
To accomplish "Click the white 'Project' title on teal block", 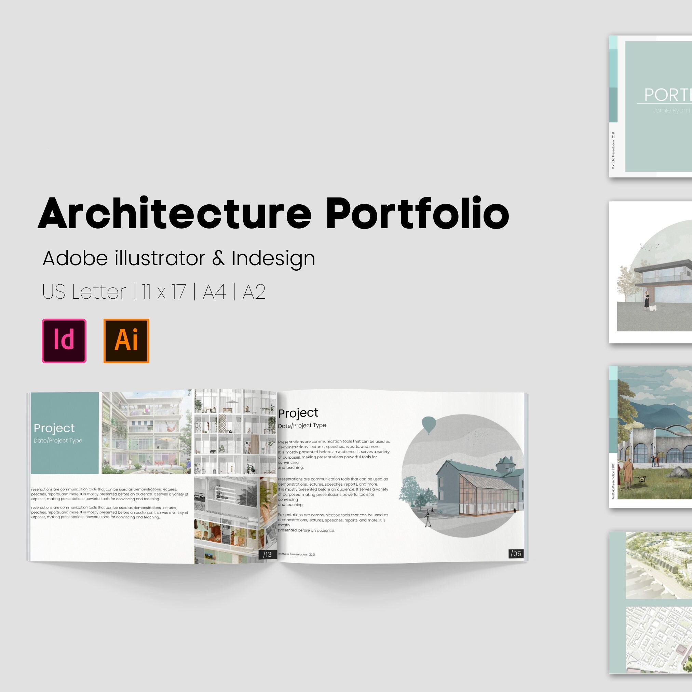I will coord(54,428).
